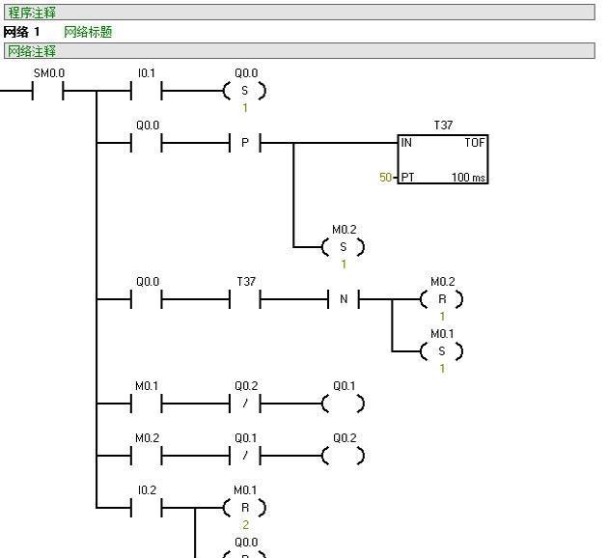The image size is (608, 558).
Task: Select the N negative-edge contact
Action: pos(344,299)
